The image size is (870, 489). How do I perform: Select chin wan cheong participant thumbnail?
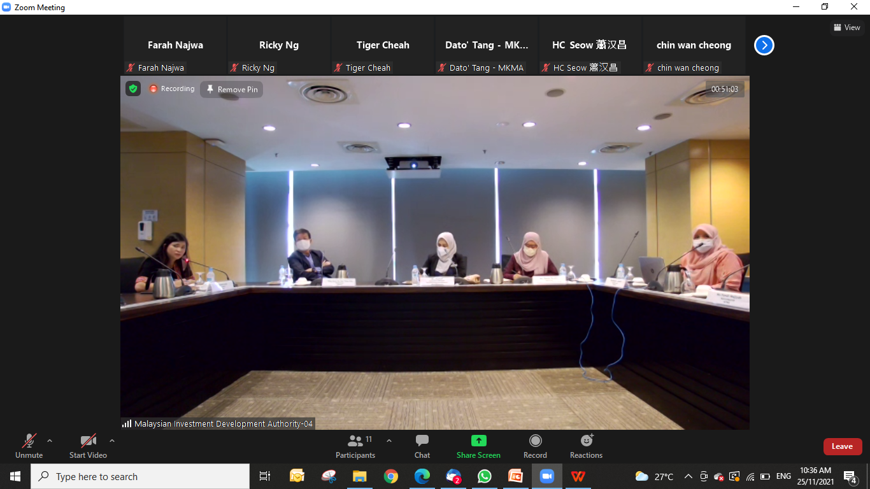click(694, 45)
